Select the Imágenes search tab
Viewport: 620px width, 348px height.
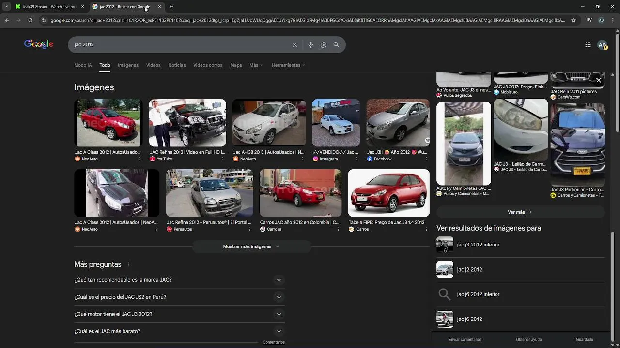128,65
